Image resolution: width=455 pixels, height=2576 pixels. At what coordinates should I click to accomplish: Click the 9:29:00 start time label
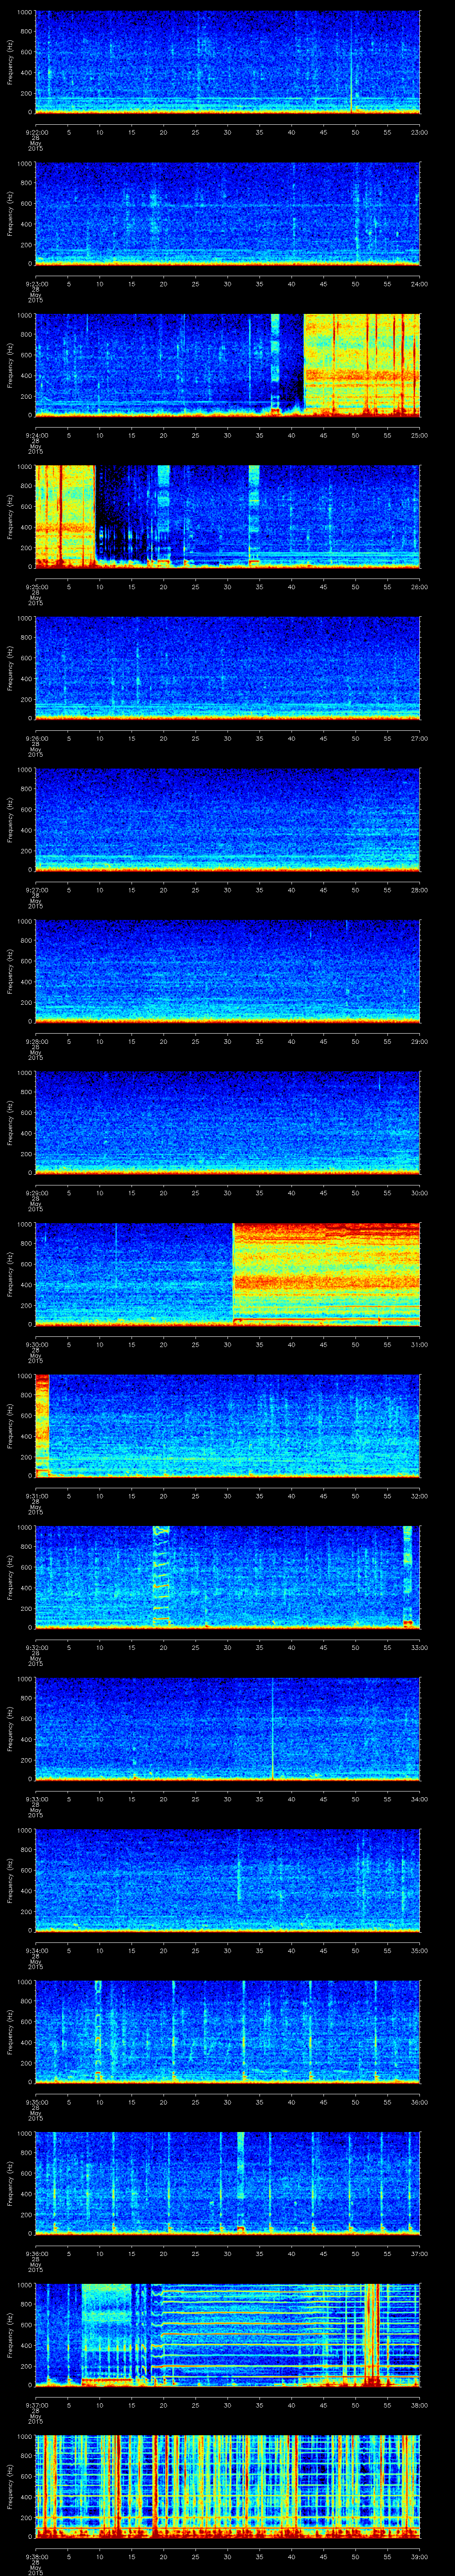[36, 1192]
